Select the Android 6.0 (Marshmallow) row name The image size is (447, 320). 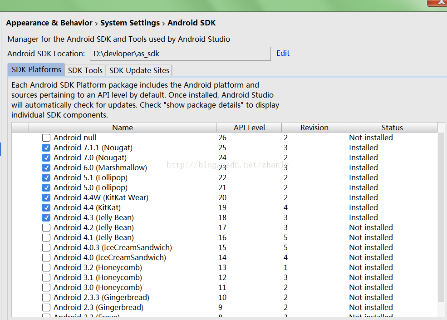[100, 167]
